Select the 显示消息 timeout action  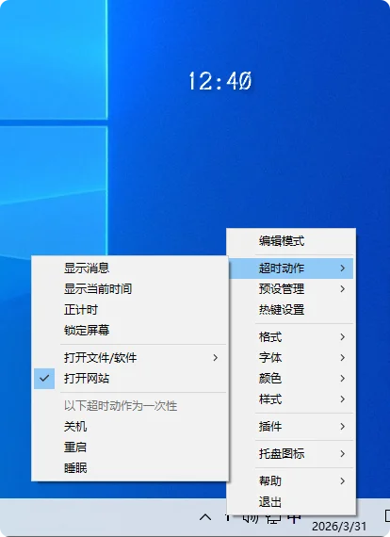(x=130, y=268)
